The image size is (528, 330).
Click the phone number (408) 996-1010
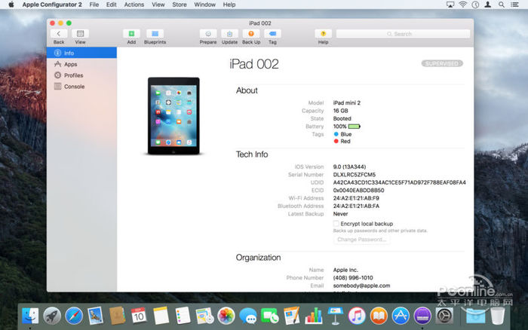click(x=353, y=278)
